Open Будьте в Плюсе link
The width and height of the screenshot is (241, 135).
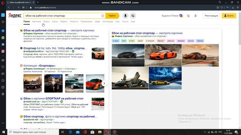pos(172,16)
